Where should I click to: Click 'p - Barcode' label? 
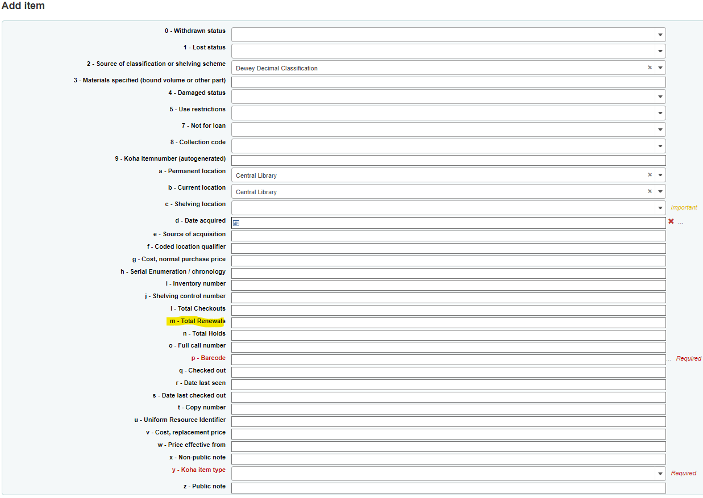click(x=209, y=358)
